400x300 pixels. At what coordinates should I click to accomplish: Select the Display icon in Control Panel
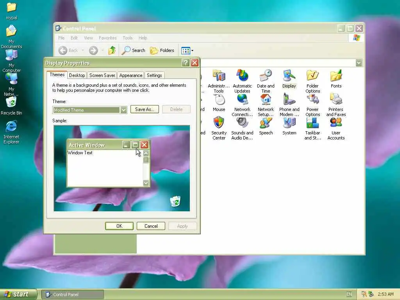point(289,79)
